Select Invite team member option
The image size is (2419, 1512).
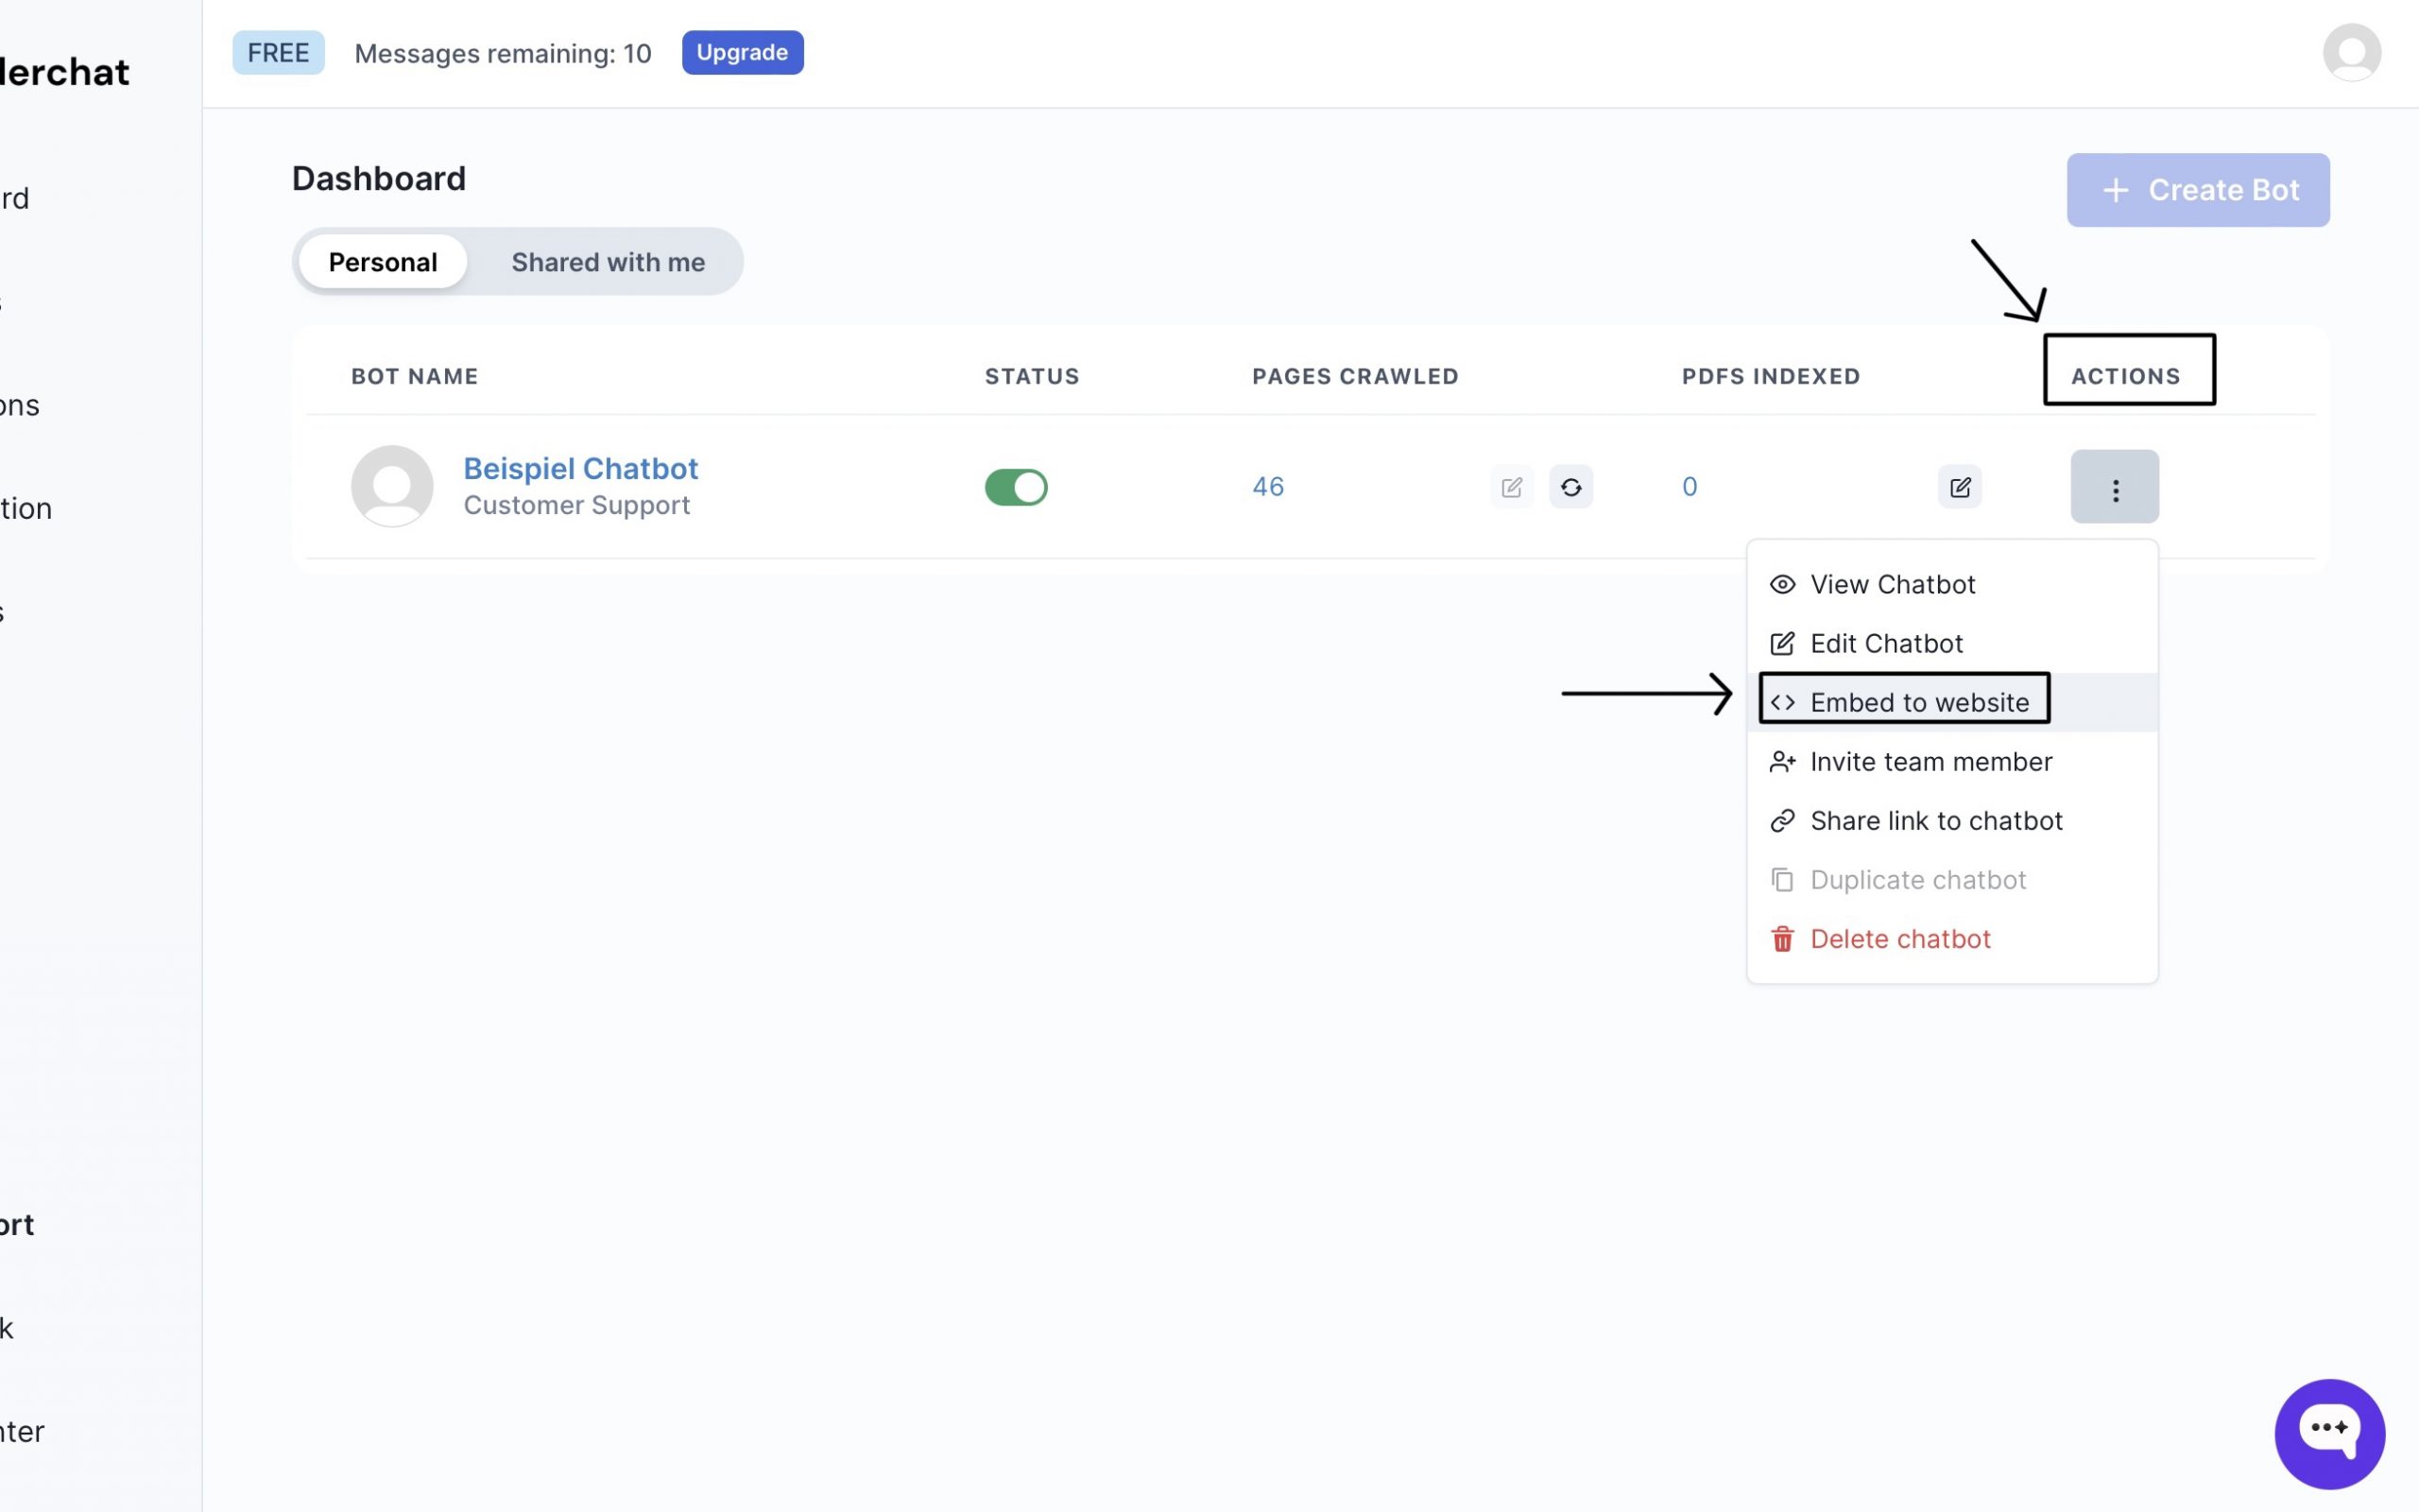point(1931,762)
